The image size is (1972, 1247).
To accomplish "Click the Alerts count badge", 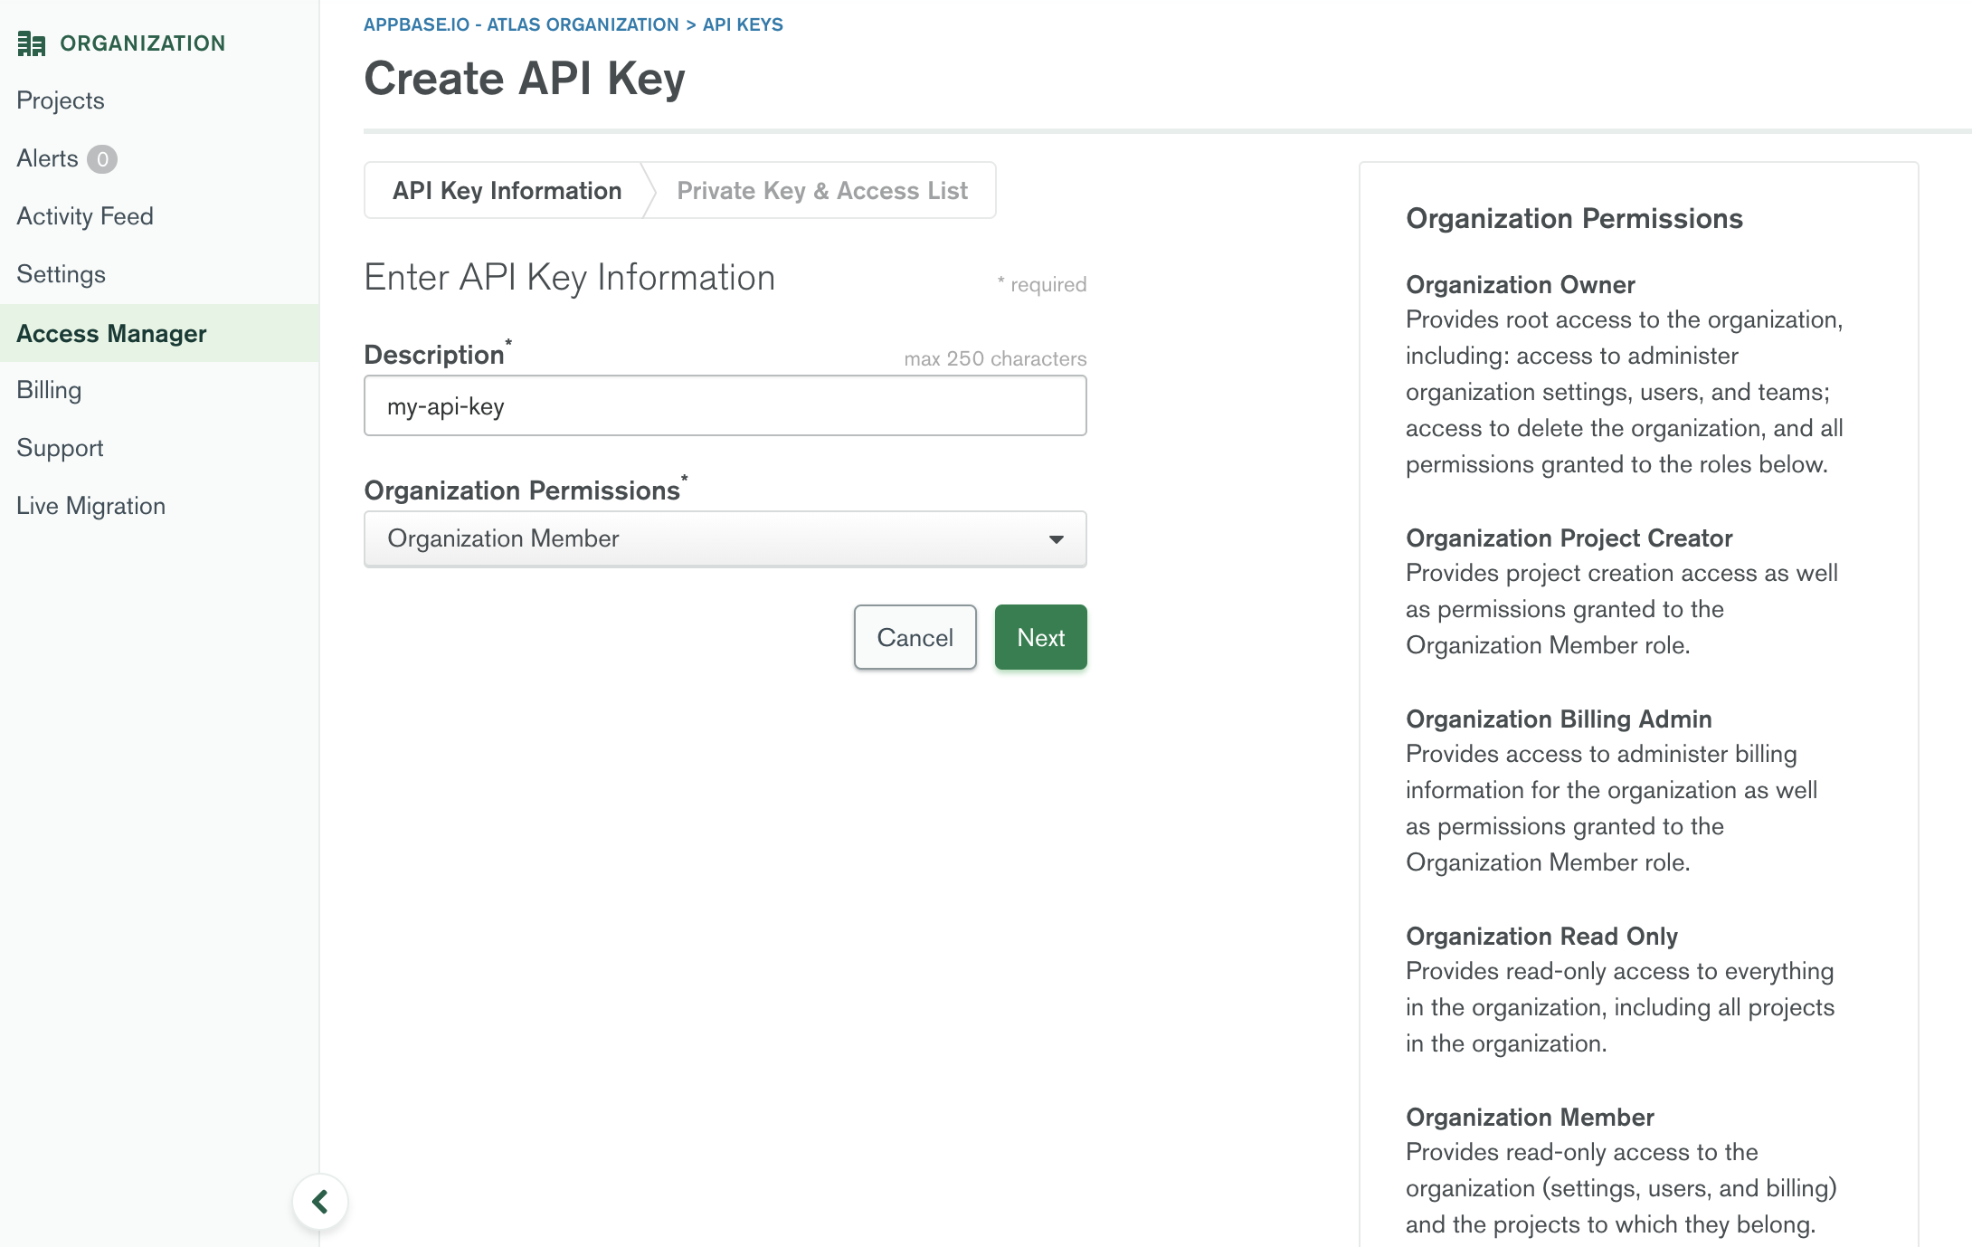I will [x=102, y=159].
